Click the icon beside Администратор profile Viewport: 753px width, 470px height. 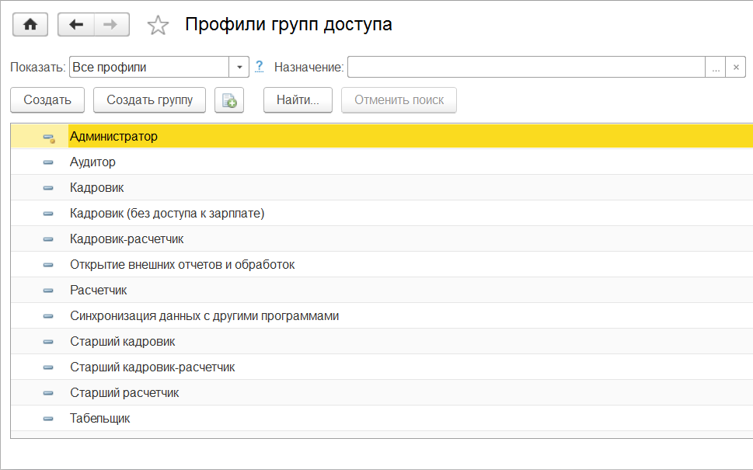pos(48,138)
